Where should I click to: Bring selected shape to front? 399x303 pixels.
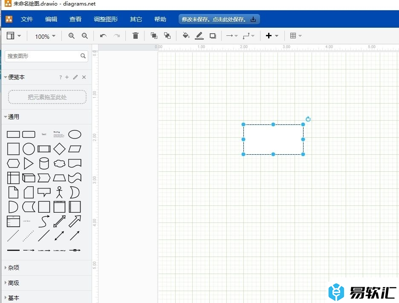pos(154,36)
